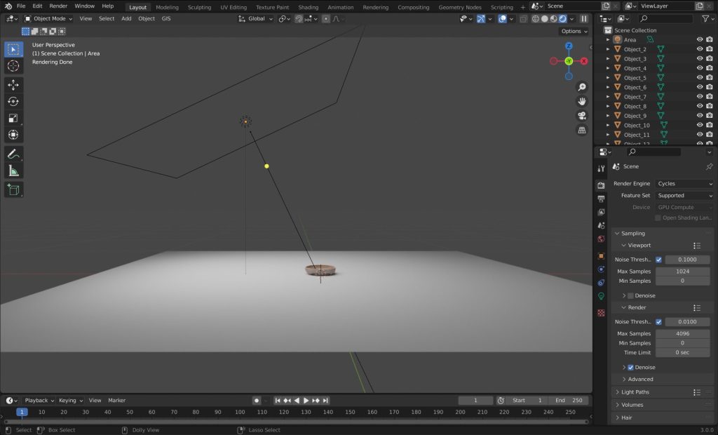Select the Rotate tool in toolbar
The width and height of the screenshot is (718, 435).
pyautogui.click(x=13, y=101)
